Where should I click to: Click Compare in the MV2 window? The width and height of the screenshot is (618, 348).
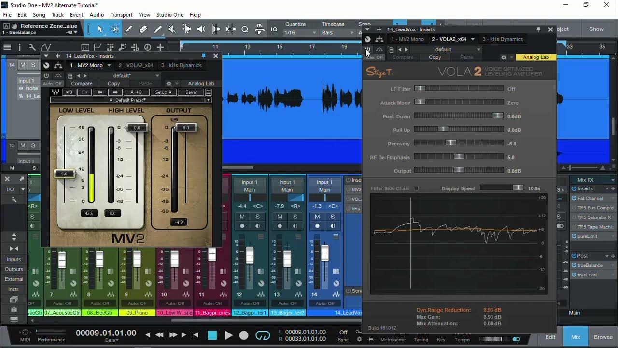point(82,84)
